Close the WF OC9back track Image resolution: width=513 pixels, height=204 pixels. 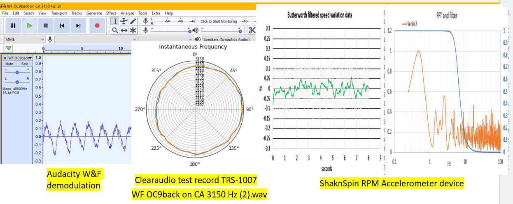click(x=5, y=58)
